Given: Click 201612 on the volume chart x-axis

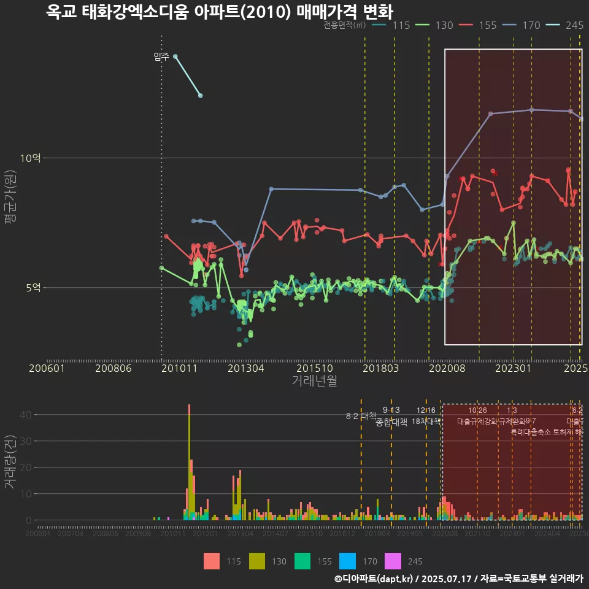Looking at the screenshot, I should point(342,533).
